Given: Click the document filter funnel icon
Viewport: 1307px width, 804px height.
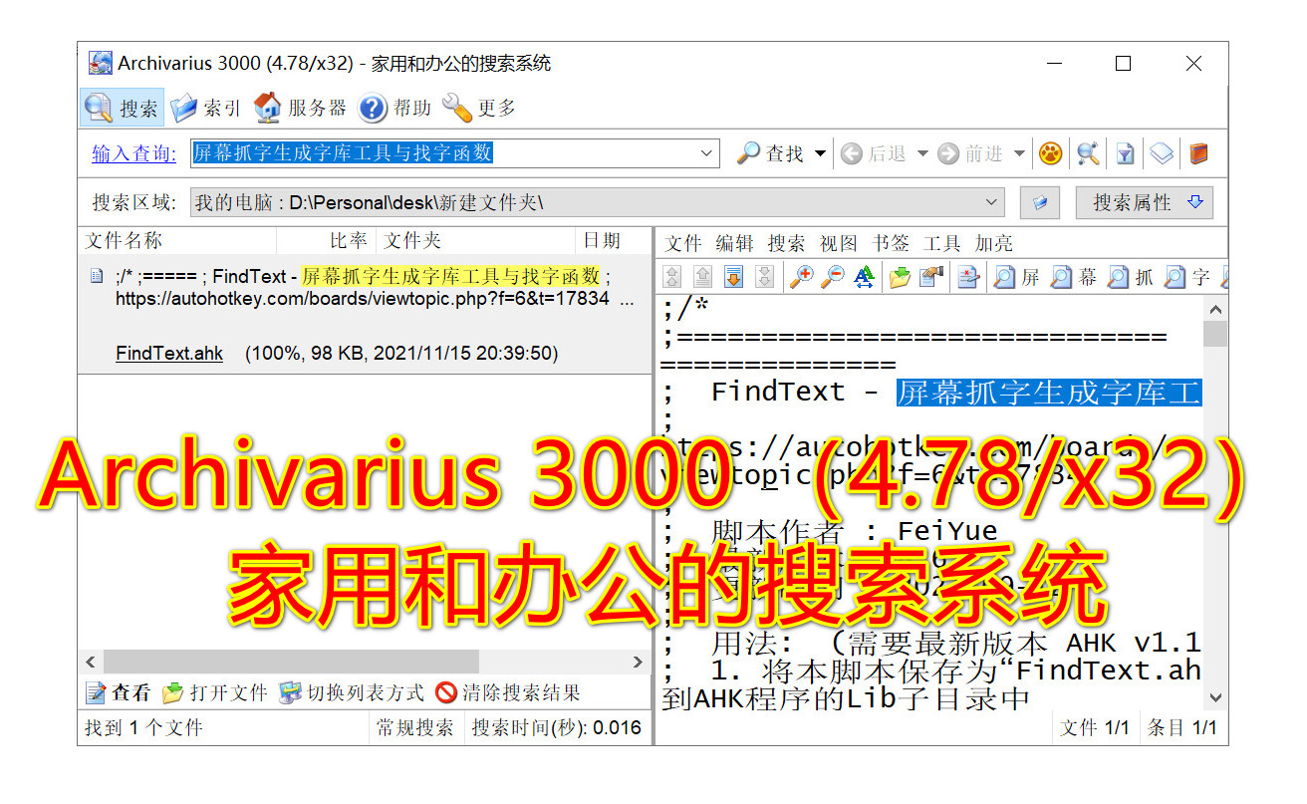Looking at the screenshot, I should pos(1125,153).
